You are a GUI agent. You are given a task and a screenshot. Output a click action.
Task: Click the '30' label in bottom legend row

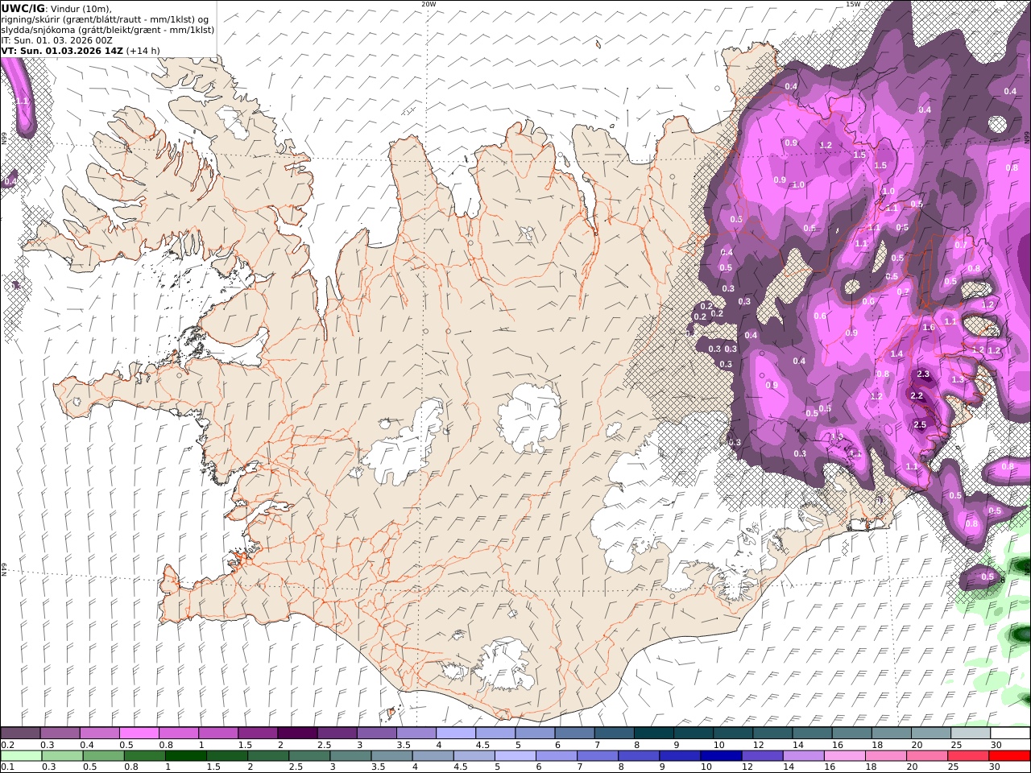[x=994, y=767]
